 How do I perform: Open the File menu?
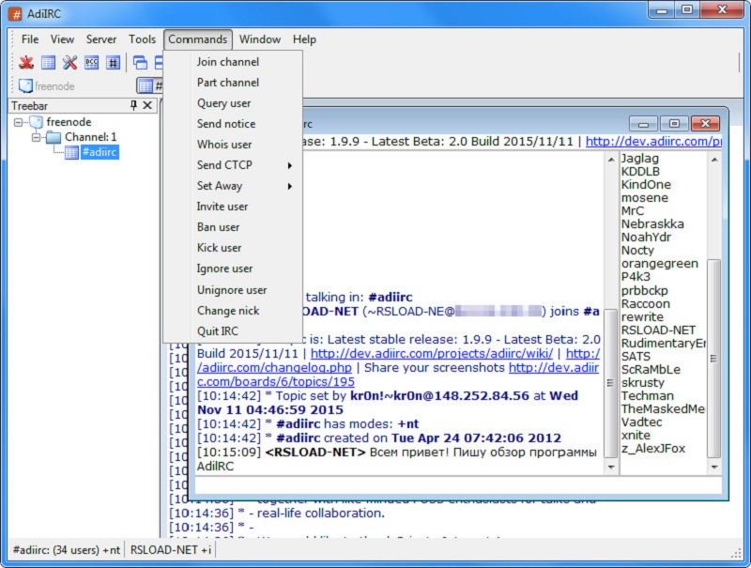click(30, 39)
